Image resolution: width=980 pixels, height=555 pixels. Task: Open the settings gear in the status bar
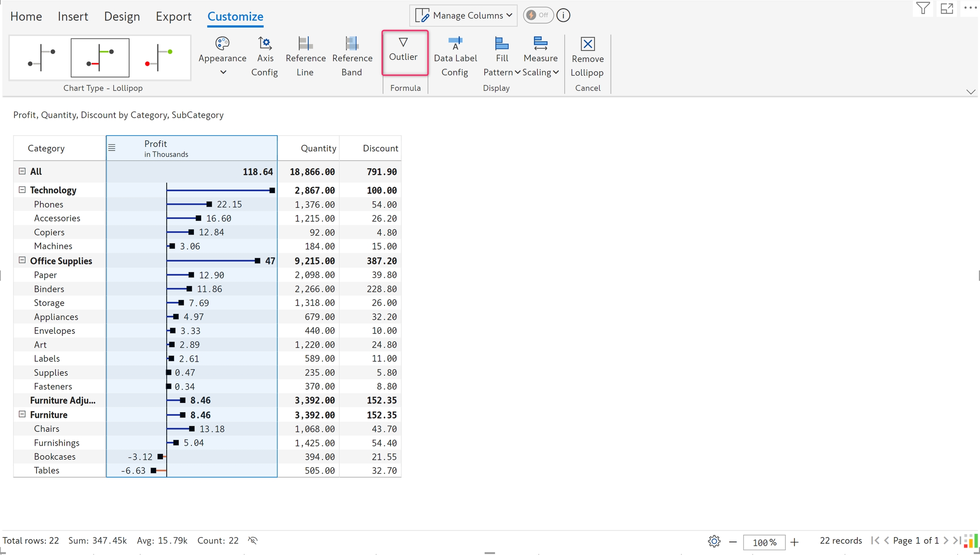tap(714, 541)
